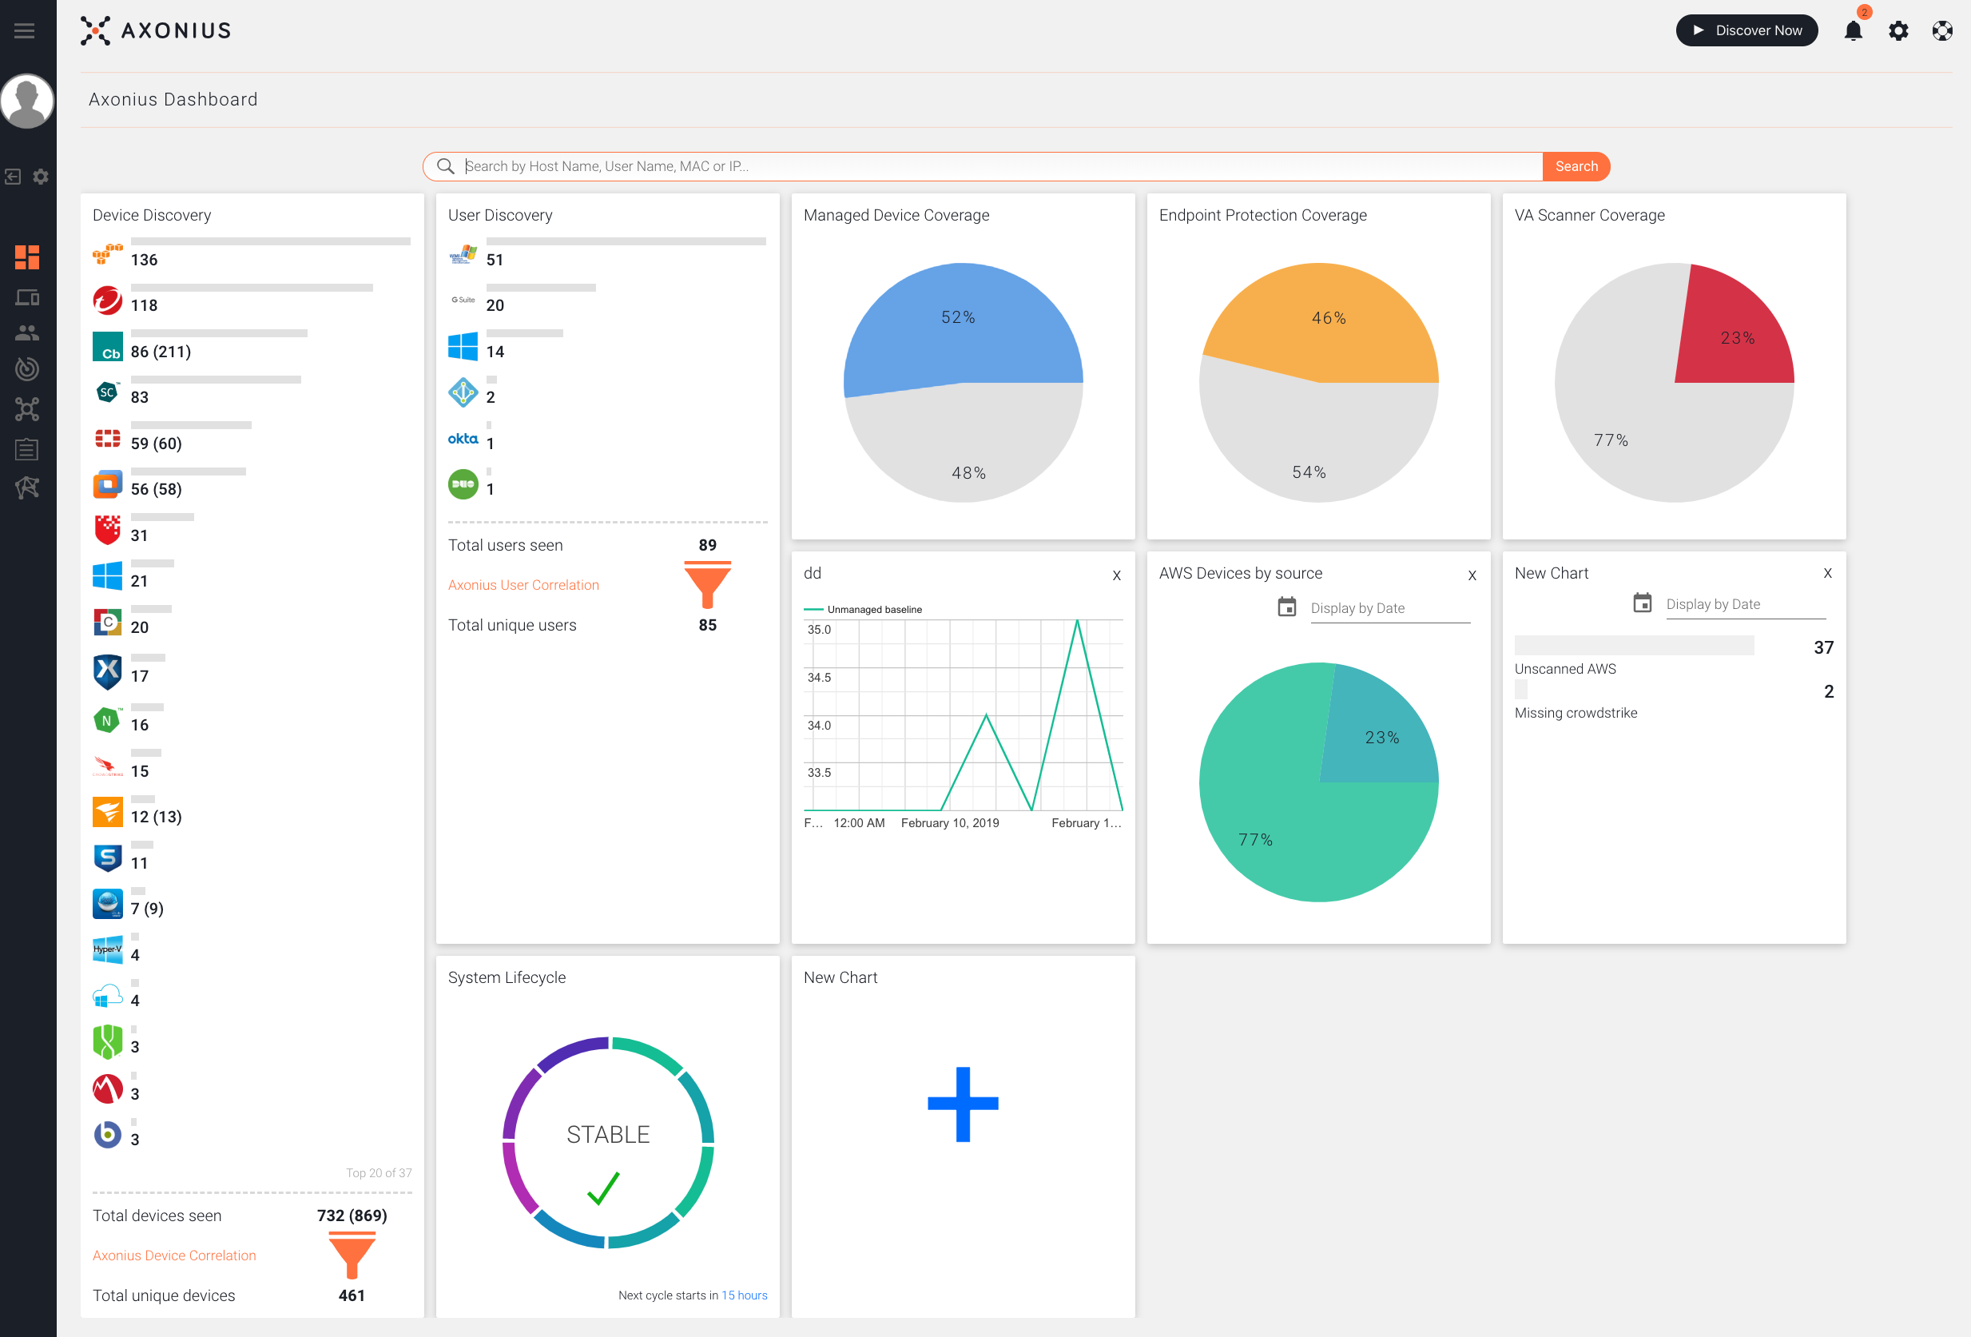Open Axonius User Correlation link

tap(523, 584)
